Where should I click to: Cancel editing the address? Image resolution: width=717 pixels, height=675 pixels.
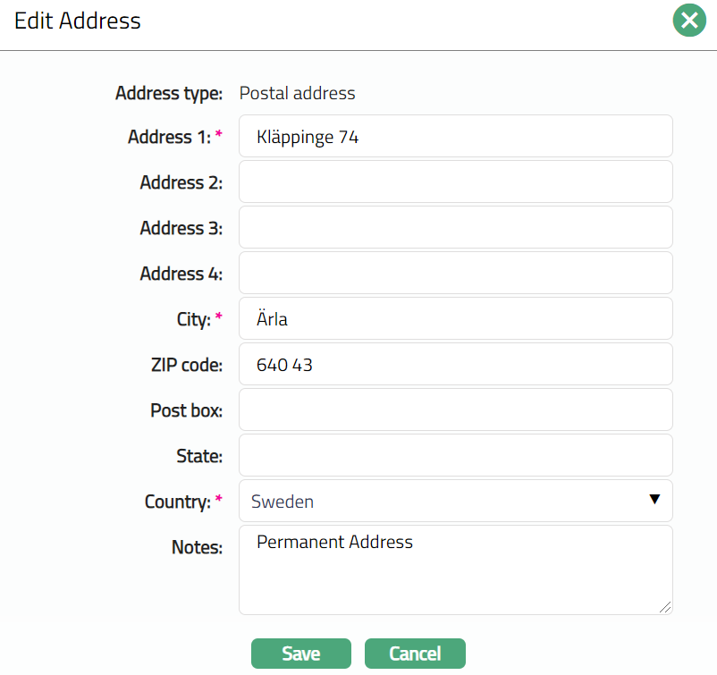(415, 654)
